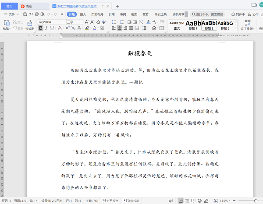
Task: Toggle Bold formatting button
Action: click(41, 28)
